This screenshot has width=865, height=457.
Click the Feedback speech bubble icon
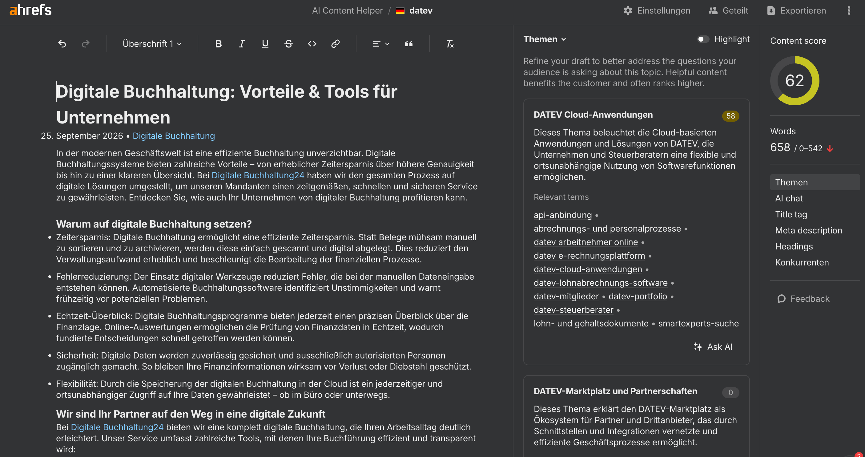[x=781, y=299]
